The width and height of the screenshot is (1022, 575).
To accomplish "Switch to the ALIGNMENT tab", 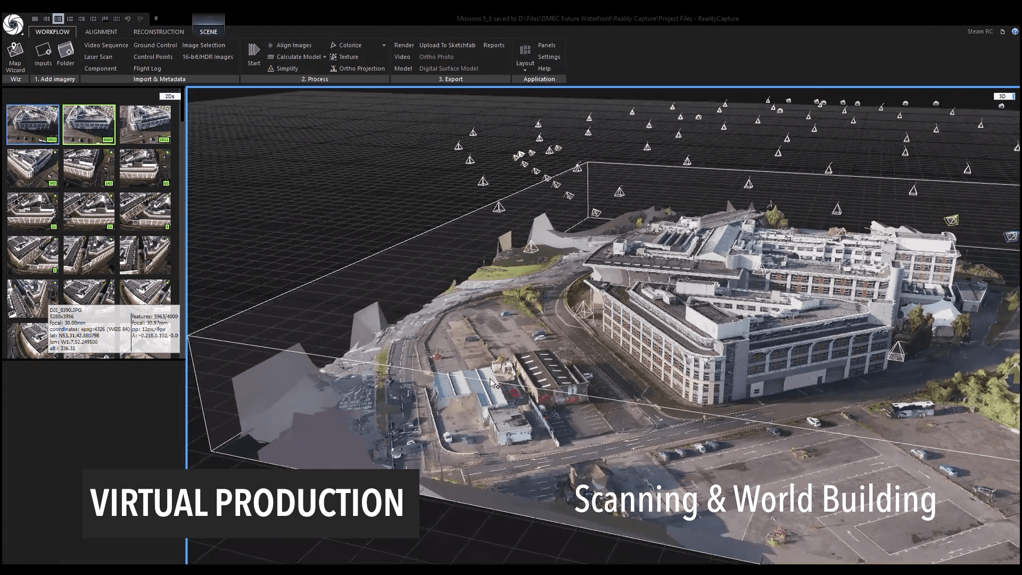I will click(x=101, y=32).
